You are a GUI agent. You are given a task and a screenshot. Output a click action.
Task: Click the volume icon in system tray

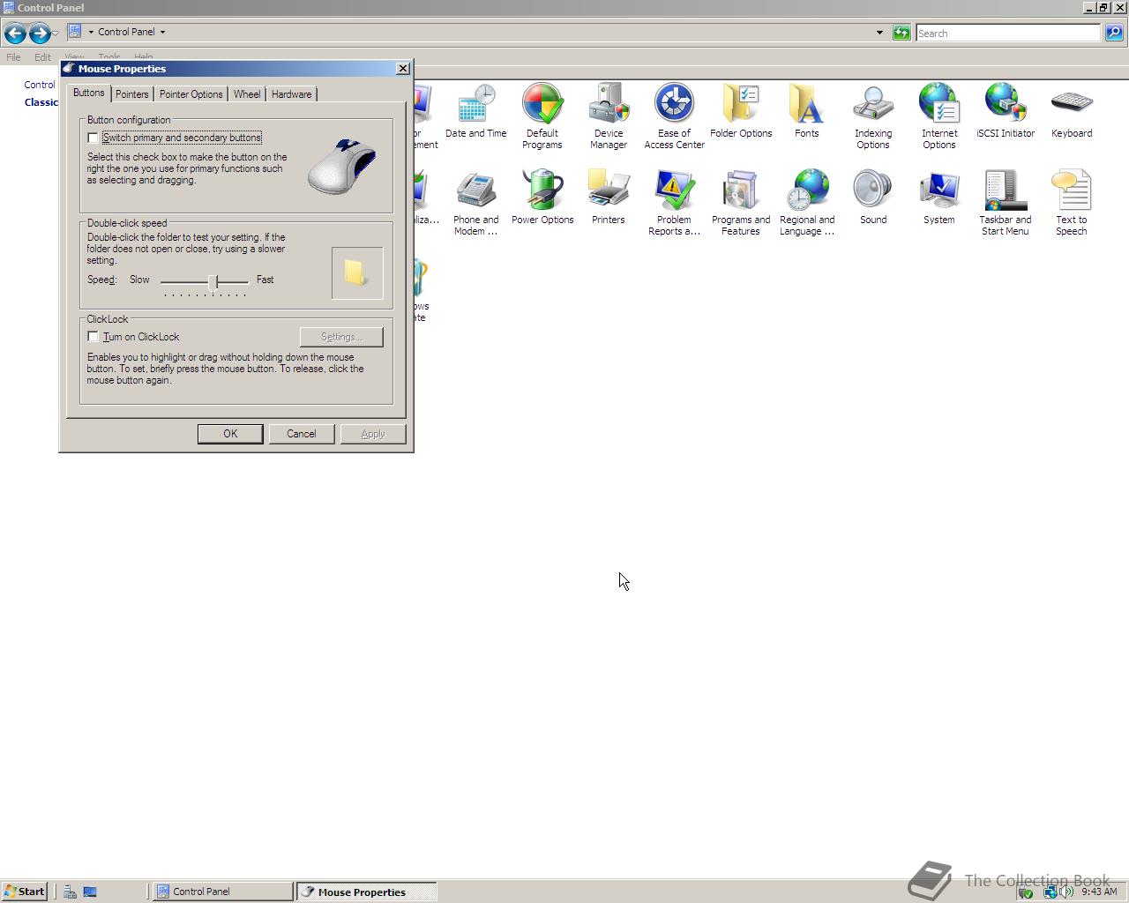1067,892
